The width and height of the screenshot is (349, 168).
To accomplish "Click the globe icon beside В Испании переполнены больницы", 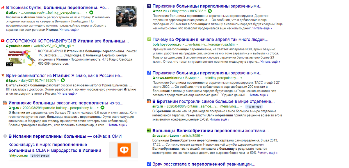I will [x=5, y=136].
